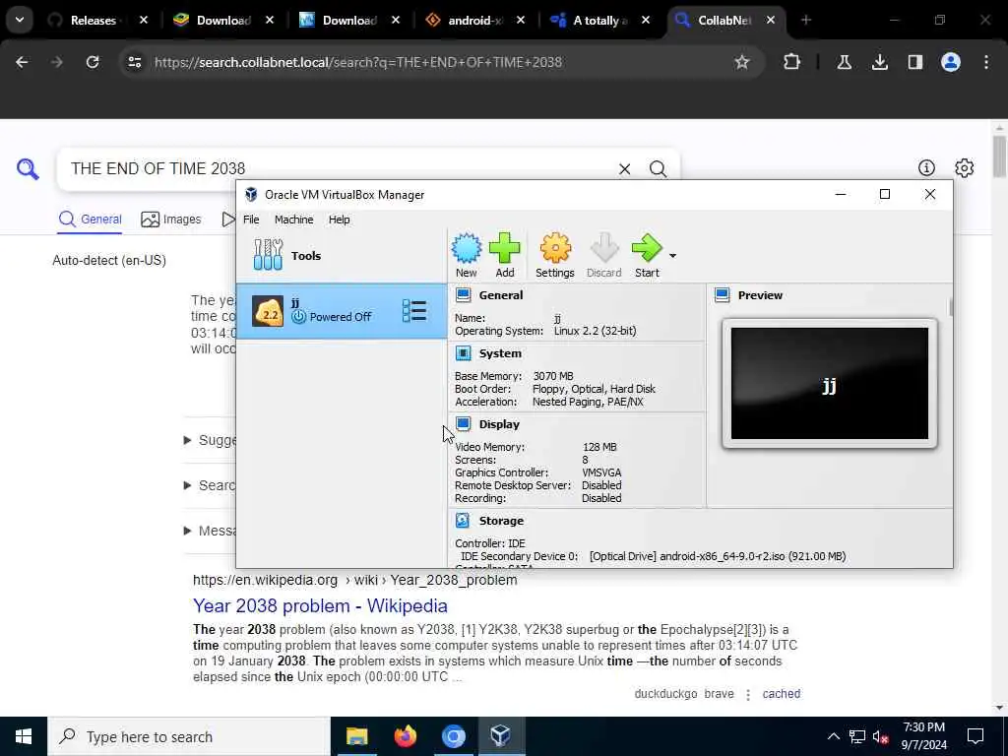This screenshot has width=1008, height=756.
Task: Select the Images search category
Action: (171, 220)
